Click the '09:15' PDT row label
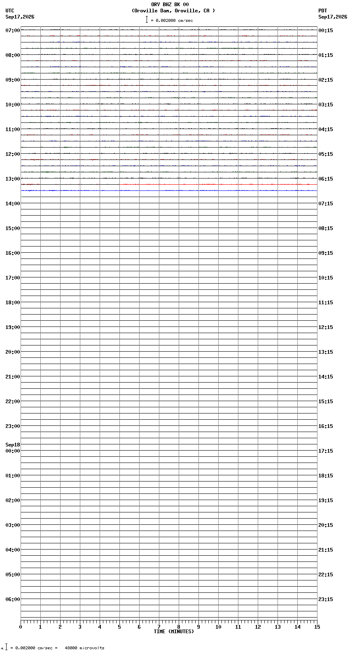350x653 pixels. pyautogui.click(x=326, y=253)
